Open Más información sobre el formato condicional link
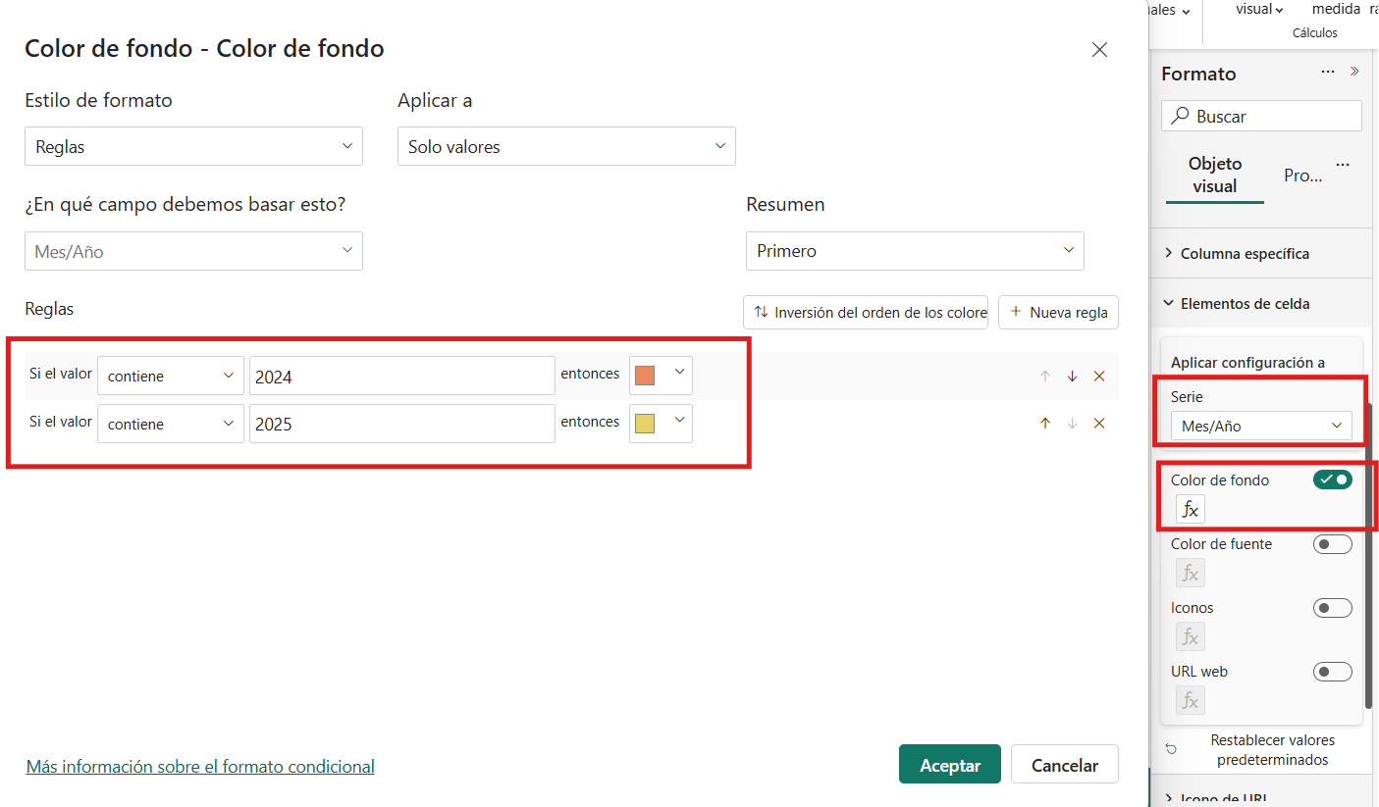This screenshot has width=1379, height=807. 200,767
